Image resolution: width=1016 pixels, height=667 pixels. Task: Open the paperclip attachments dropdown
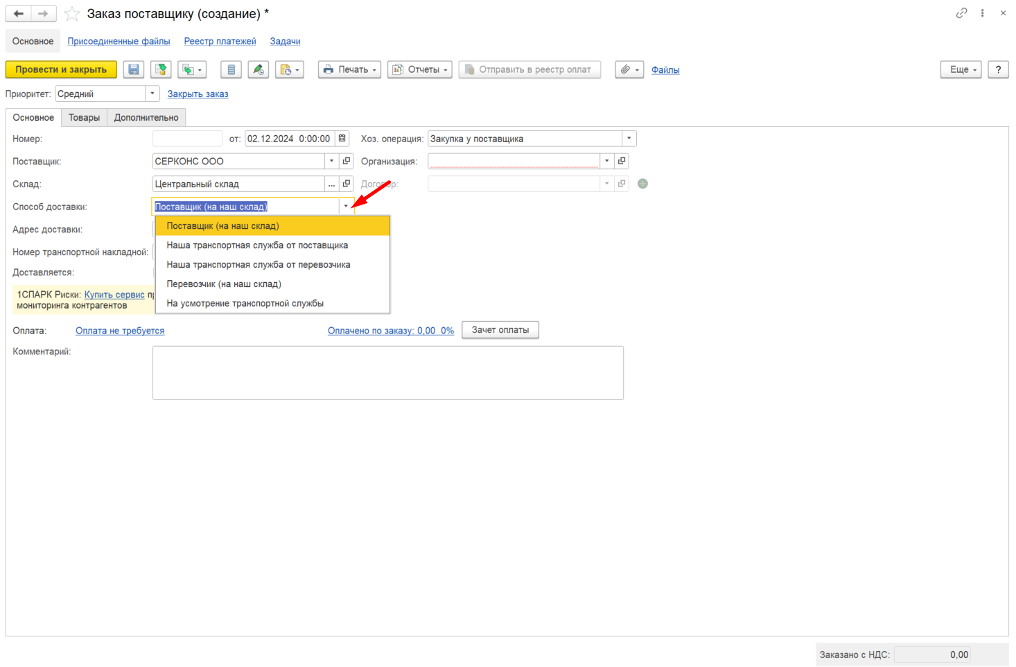point(629,69)
